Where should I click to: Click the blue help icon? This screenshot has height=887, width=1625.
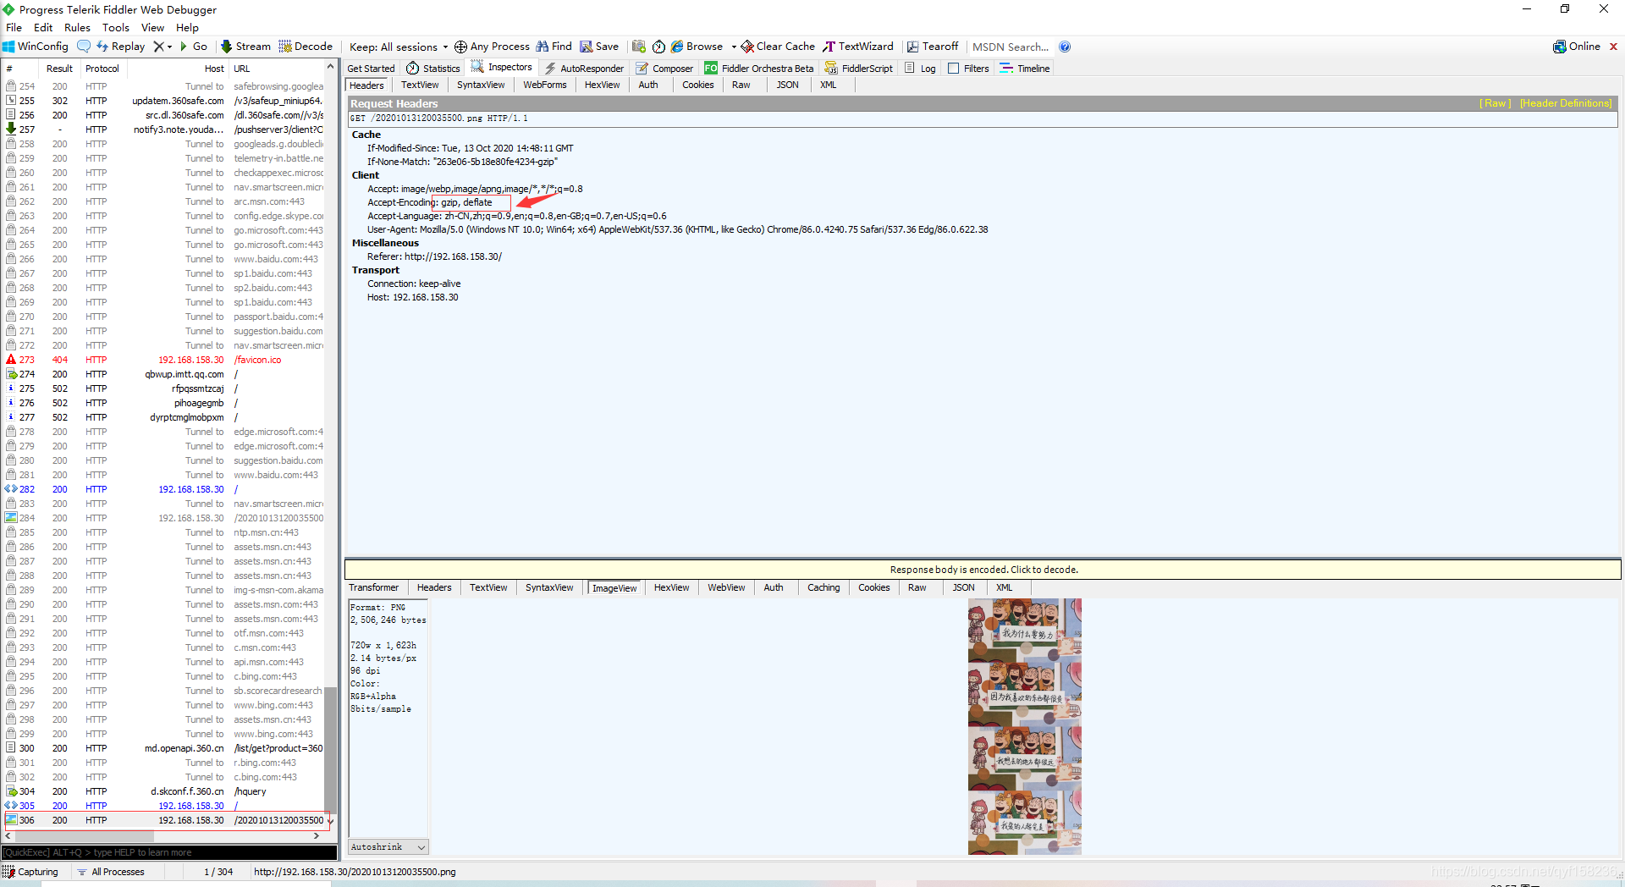[x=1065, y=47]
